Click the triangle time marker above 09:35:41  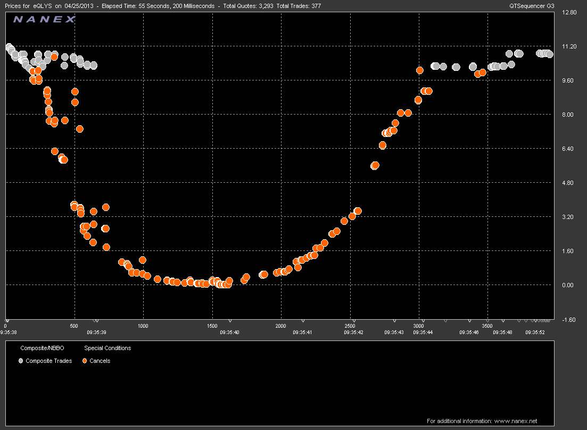303,321
